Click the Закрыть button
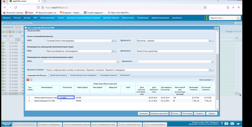 (212, 114)
